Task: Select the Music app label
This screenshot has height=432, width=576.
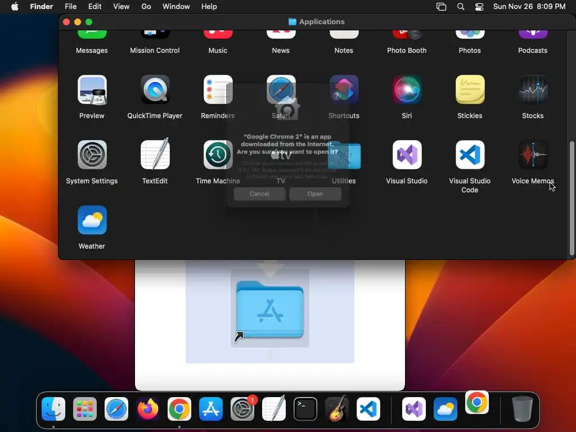Action: [x=218, y=50]
